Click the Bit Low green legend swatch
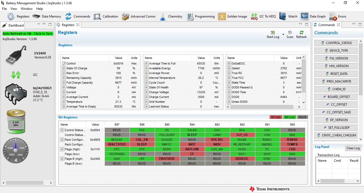Viewport: 364px width, 193px height. (x=289, y=117)
